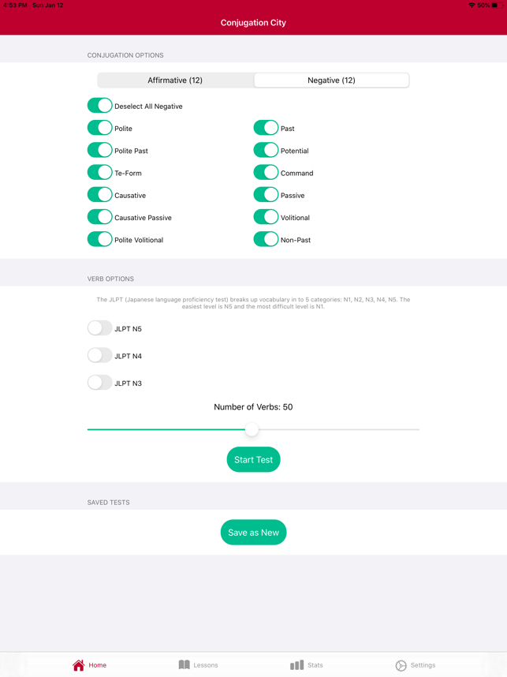Open the Settings gear icon

click(401, 665)
